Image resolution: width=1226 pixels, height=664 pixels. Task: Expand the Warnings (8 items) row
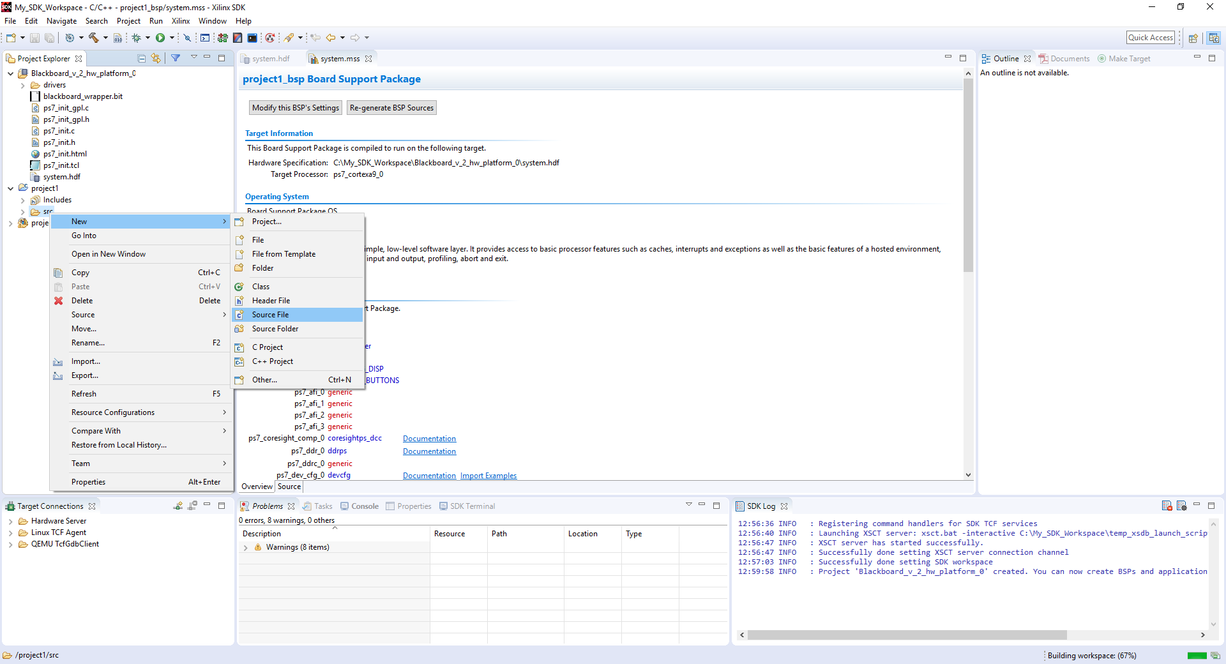coord(246,548)
